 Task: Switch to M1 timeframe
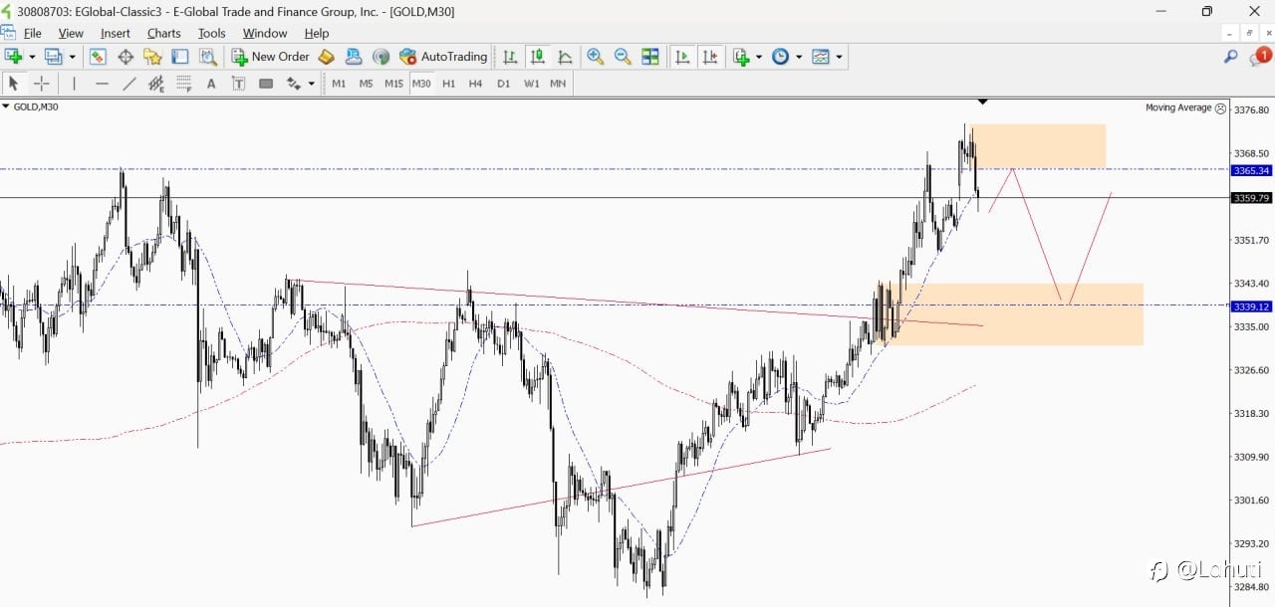(x=339, y=84)
